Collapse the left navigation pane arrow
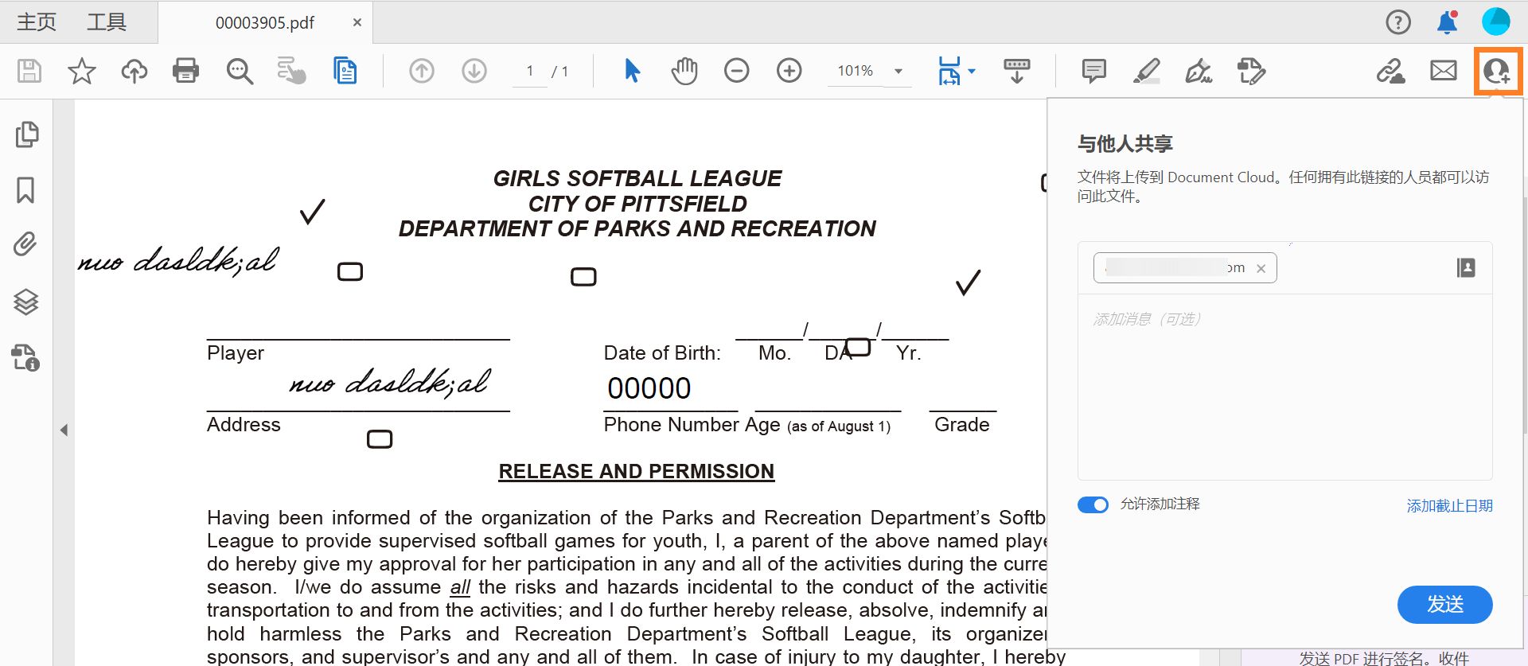The width and height of the screenshot is (1528, 666). [64, 430]
